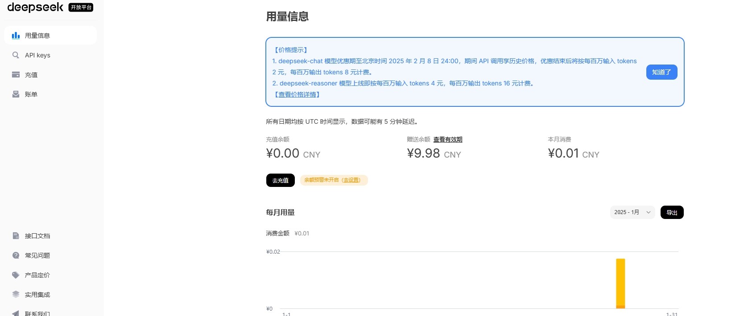Click the layers icon beside 实用集成
Screen dimensions: 748x316
point(16,295)
